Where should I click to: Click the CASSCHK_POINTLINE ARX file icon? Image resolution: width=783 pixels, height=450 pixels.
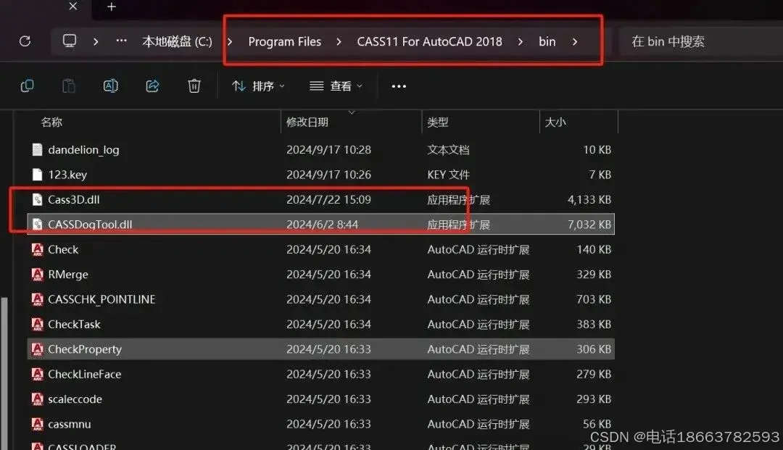tap(38, 299)
